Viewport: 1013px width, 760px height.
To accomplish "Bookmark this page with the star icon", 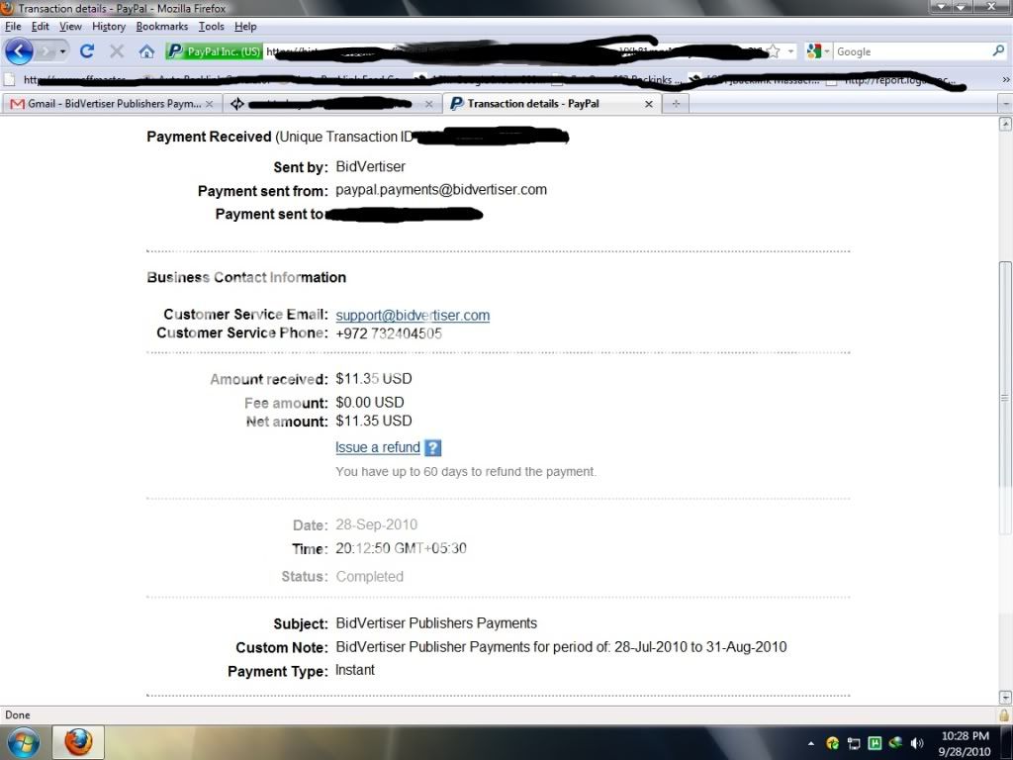I will [x=773, y=51].
